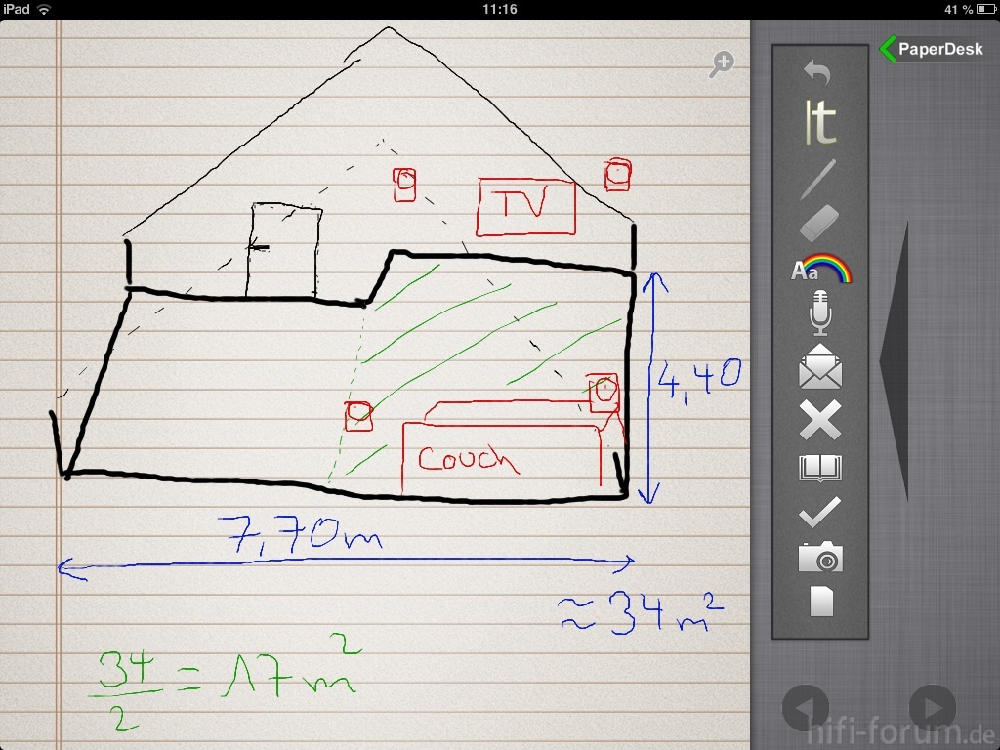Tap the undo arrow icon
The height and width of the screenshot is (750, 1000).
818,71
